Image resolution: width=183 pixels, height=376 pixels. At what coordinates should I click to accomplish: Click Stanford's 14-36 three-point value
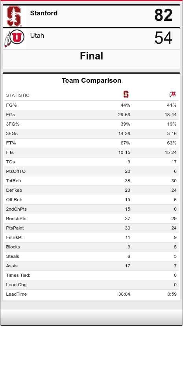[124, 133]
